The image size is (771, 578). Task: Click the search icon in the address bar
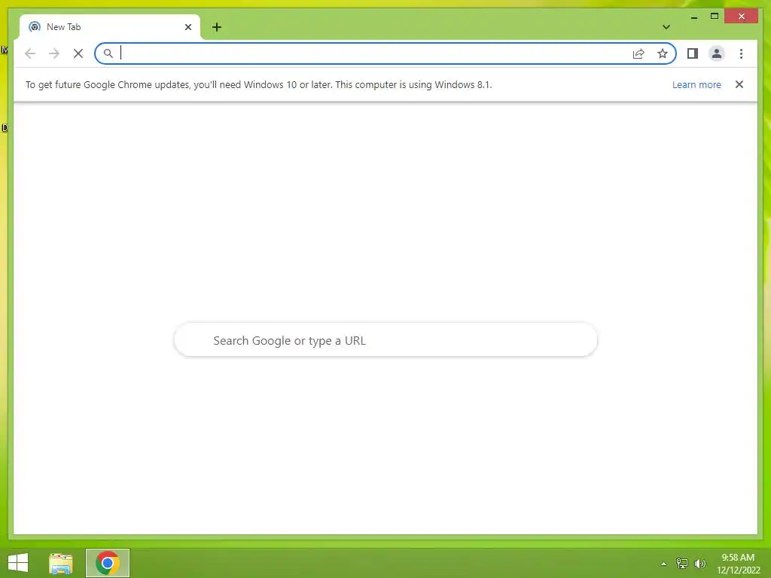(x=108, y=53)
